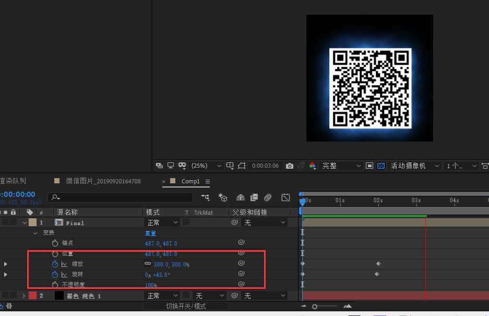The height and width of the screenshot is (316, 489).
Task: Open the Comp1 panel menu
Action: point(208,181)
